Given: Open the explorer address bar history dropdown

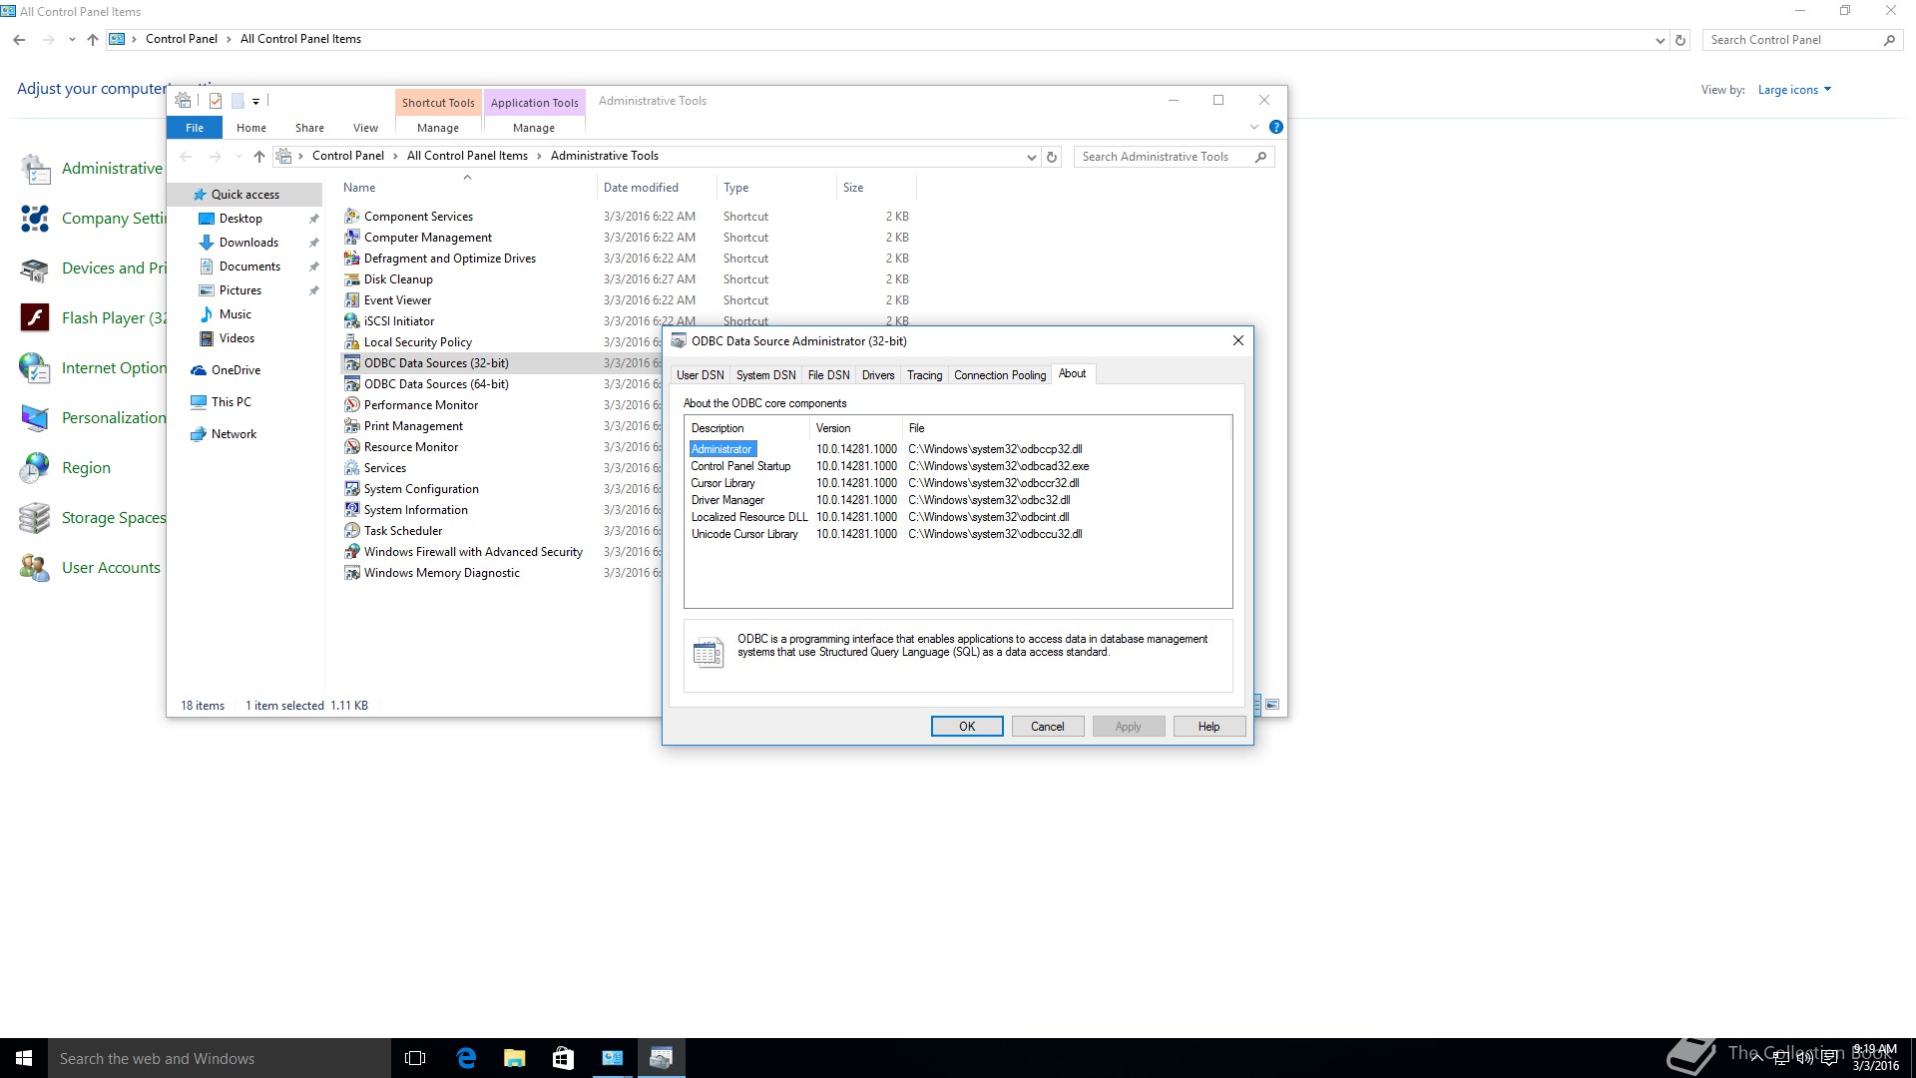Looking at the screenshot, I should pos(1031,157).
